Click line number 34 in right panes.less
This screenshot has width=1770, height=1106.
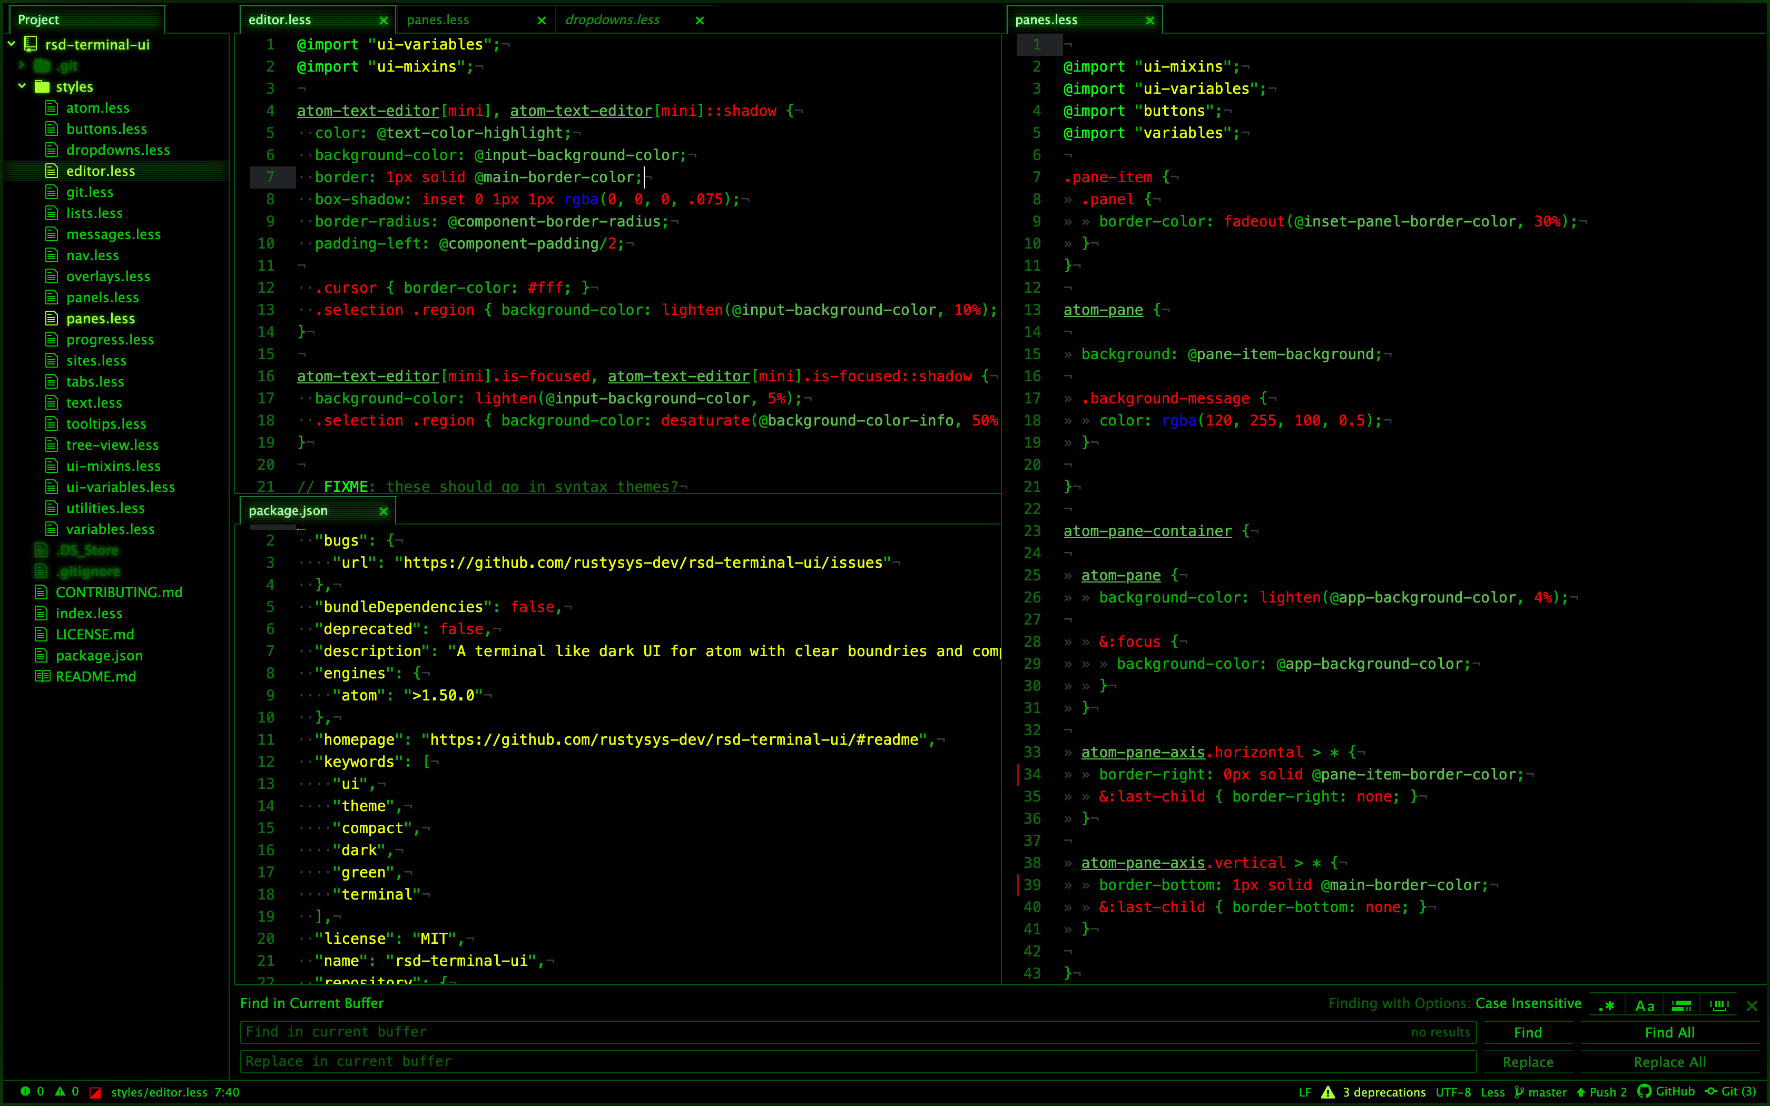[1032, 774]
